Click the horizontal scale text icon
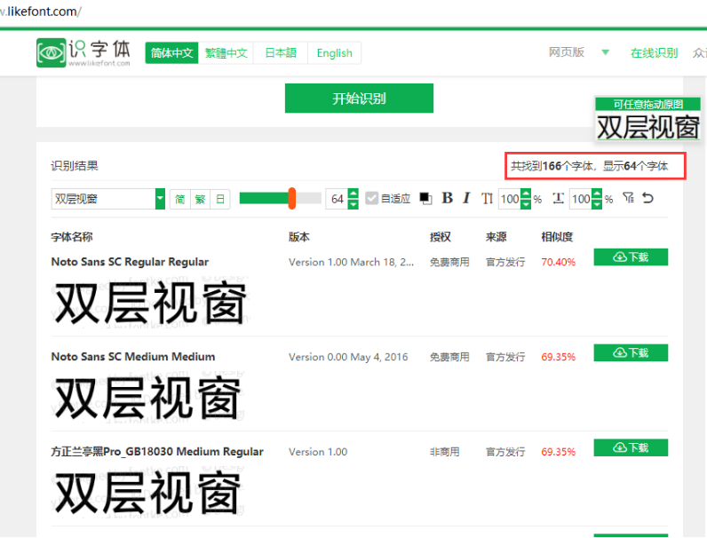This screenshot has width=707, height=538. [558, 198]
